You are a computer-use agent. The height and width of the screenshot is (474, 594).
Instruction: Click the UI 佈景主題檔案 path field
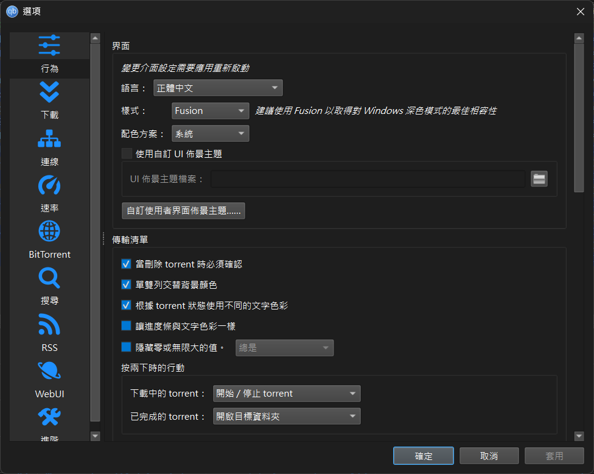click(x=368, y=179)
